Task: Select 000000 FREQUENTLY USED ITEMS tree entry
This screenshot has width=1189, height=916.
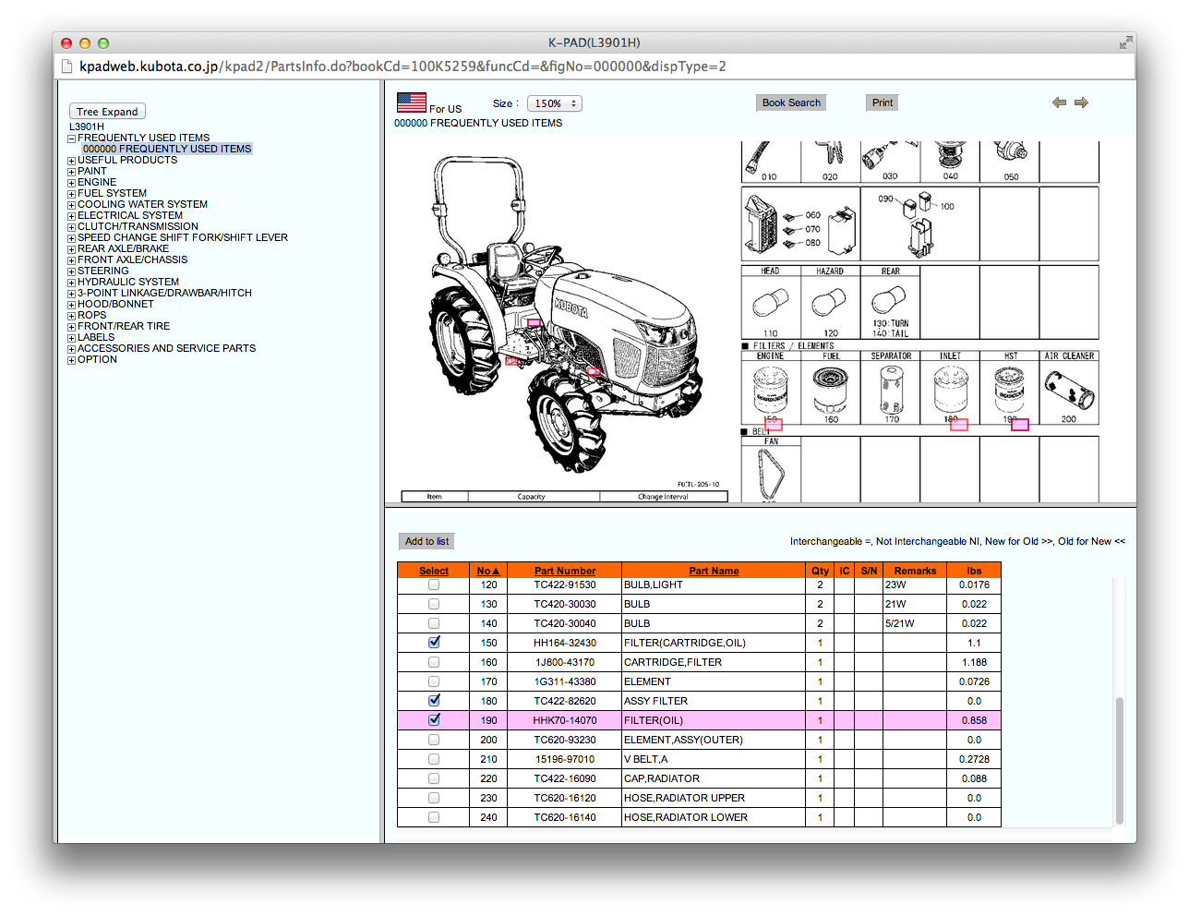Action: pos(167,149)
